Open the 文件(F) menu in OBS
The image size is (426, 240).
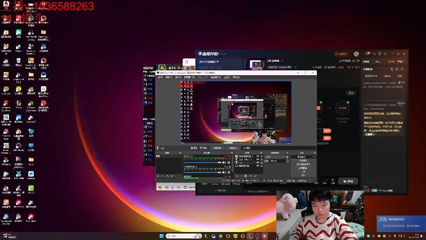pos(159,77)
